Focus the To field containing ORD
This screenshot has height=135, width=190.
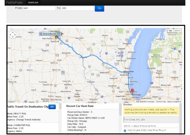coord(77,8)
